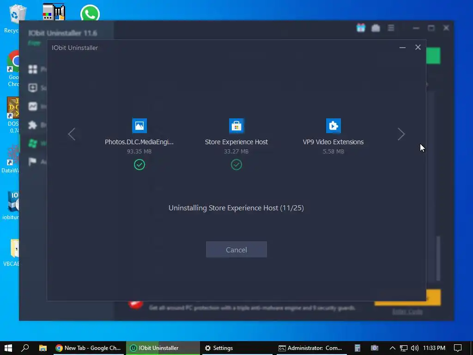Open the camera taskbar icon
Image resolution: width=473 pixels, height=355 pixels.
(374, 348)
